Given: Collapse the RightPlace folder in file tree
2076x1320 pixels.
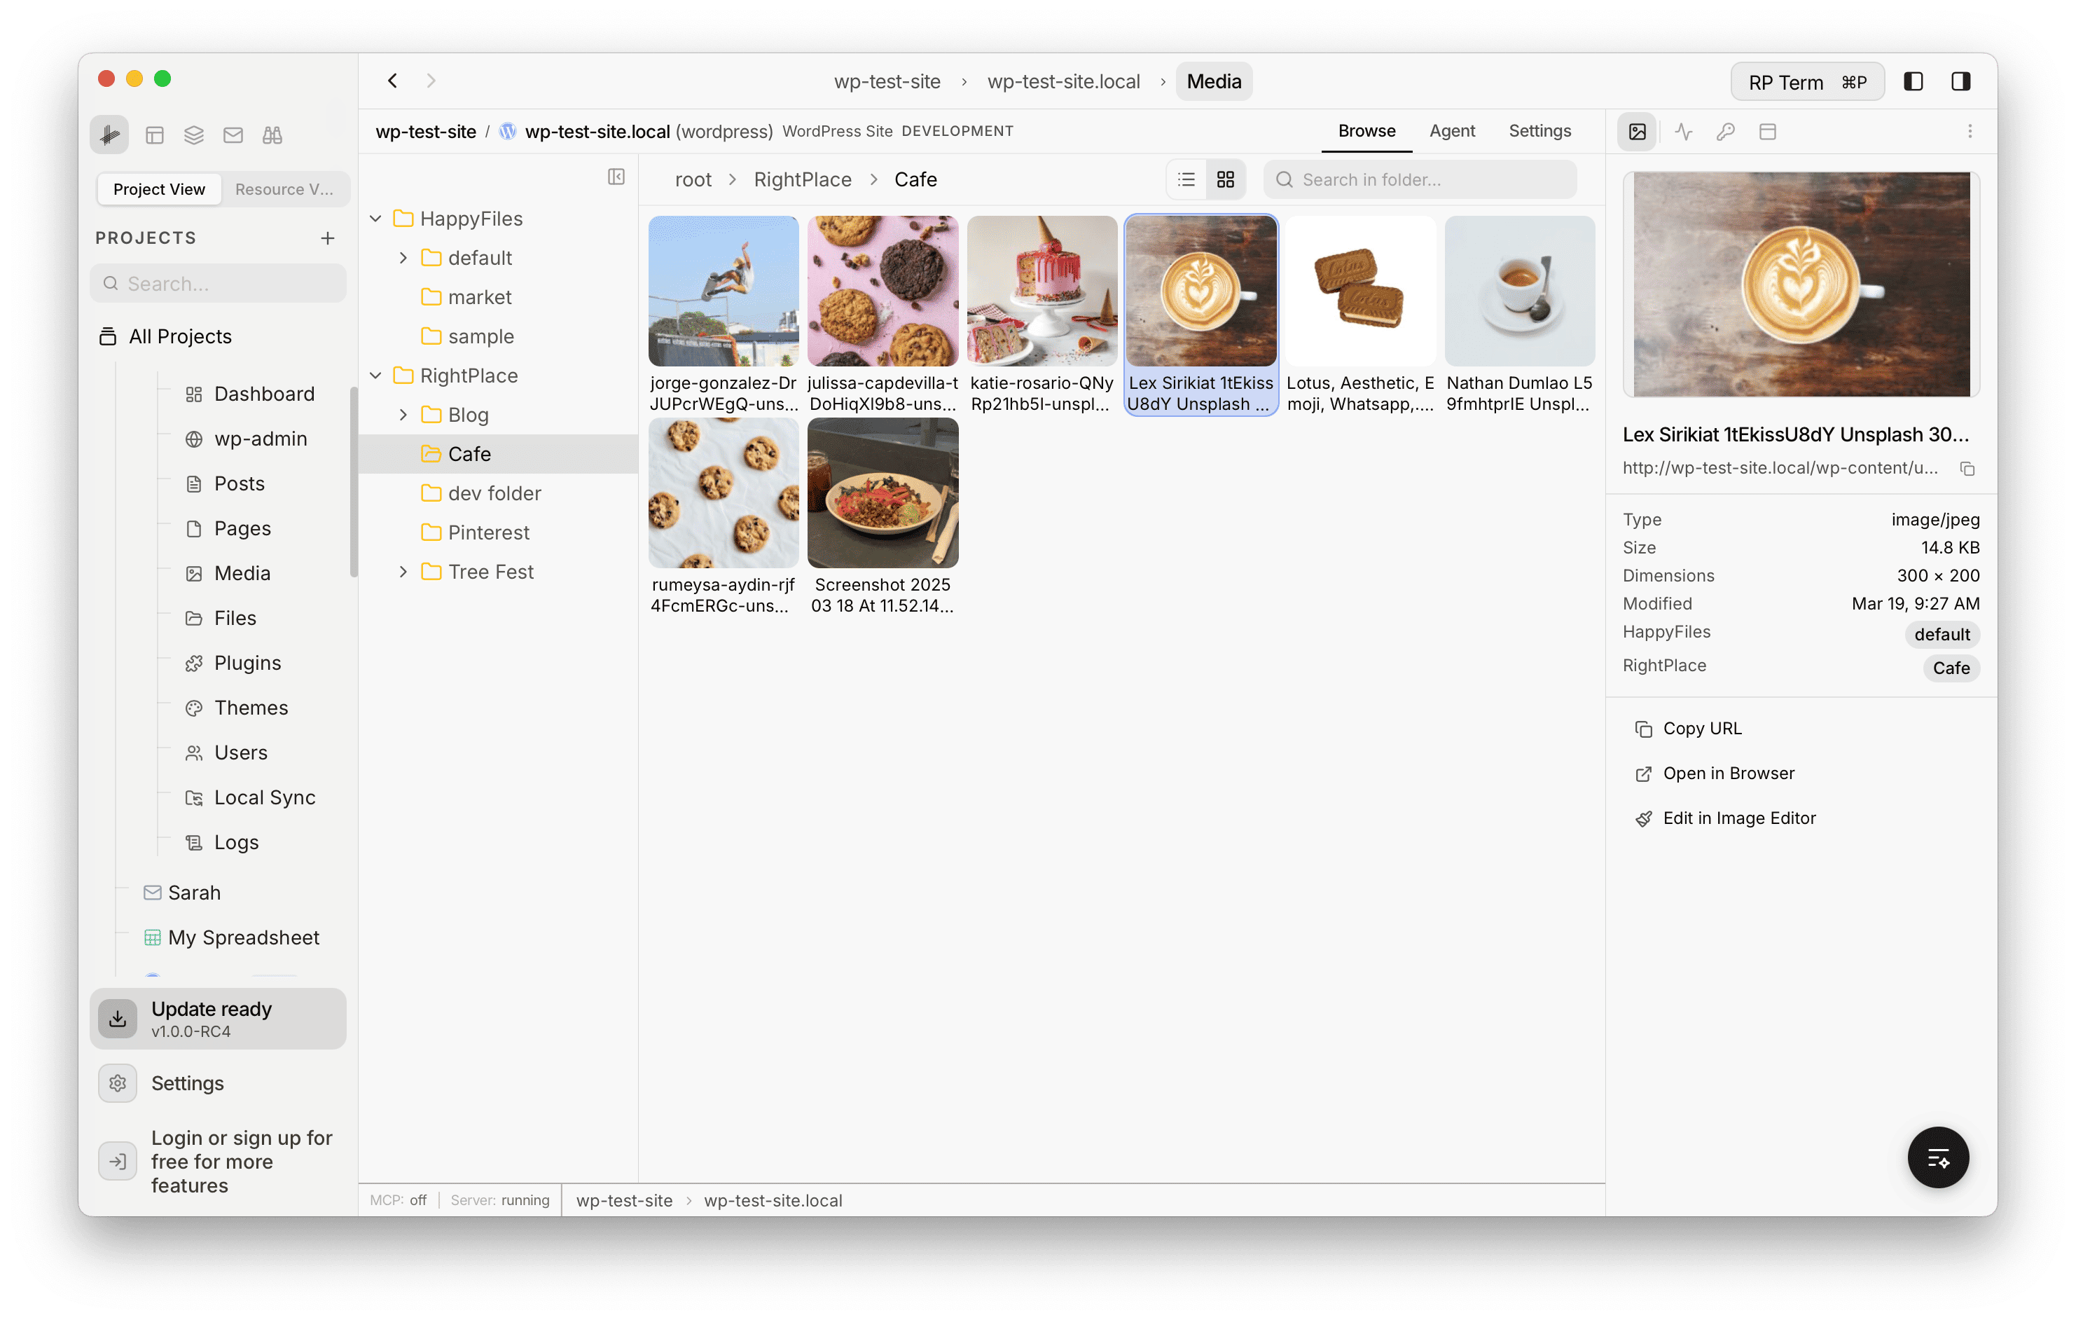Looking at the screenshot, I should 376,375.
